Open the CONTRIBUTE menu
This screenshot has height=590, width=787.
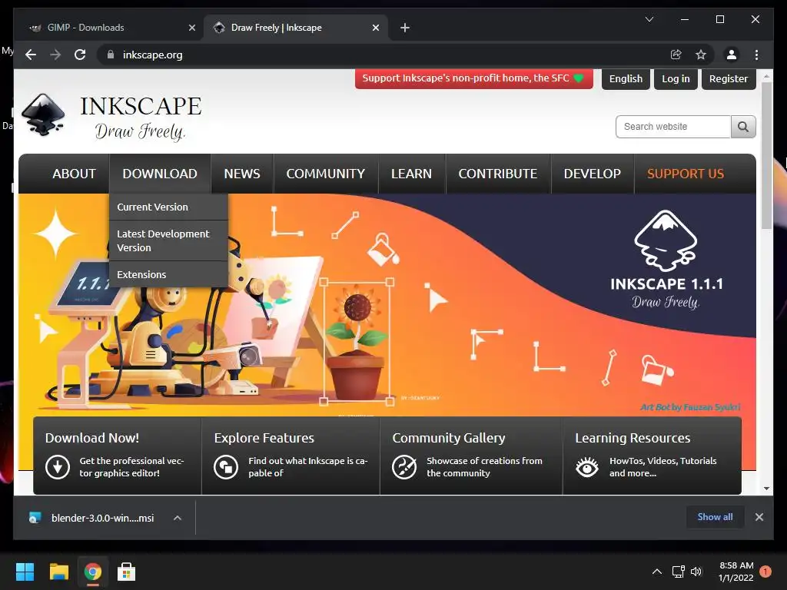498,174
